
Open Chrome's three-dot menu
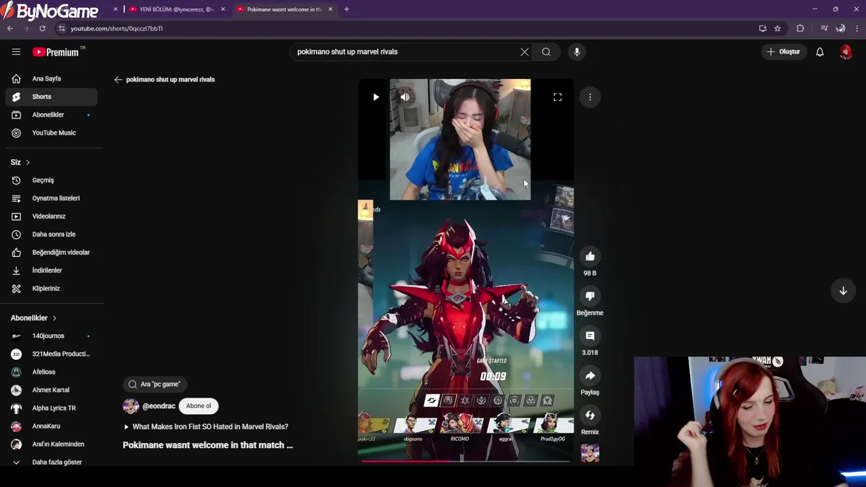pyautogui.click(x=857, y=28)
